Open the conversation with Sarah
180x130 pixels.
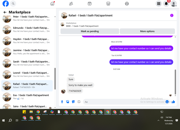pyautogui.click(x=27, y=63)
